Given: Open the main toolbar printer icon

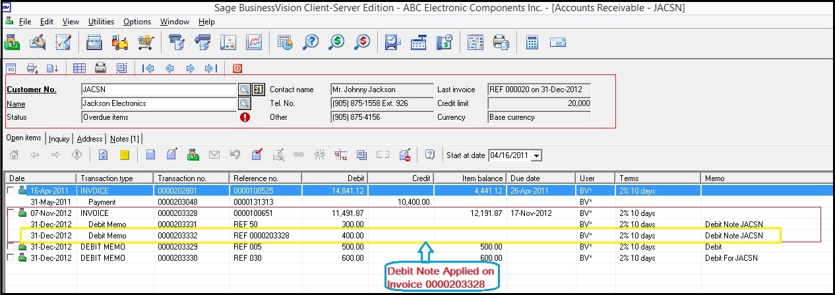Looking at the screenshot, I should point(501,42).
